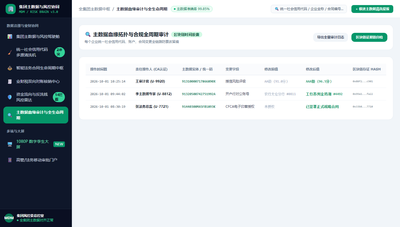Image resolution: width=400 pixels, height=227 pixels.
Task: Click 全集团主数据对齐正常 status text
Action: coord(35,220)
